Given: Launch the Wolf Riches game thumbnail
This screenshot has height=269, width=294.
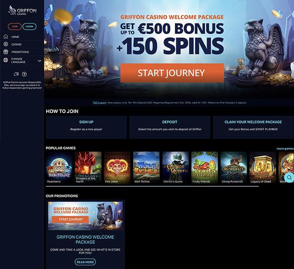Looking at the screenshot, I should click(x=146, y=167).
